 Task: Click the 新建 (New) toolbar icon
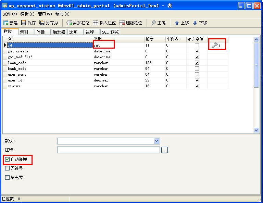pos(5,23)
